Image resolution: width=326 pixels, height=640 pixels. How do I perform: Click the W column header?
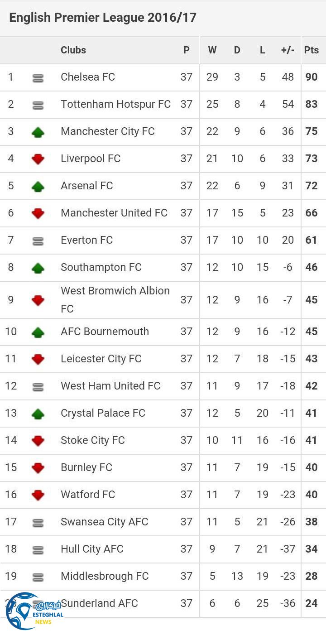pos(212,50)
